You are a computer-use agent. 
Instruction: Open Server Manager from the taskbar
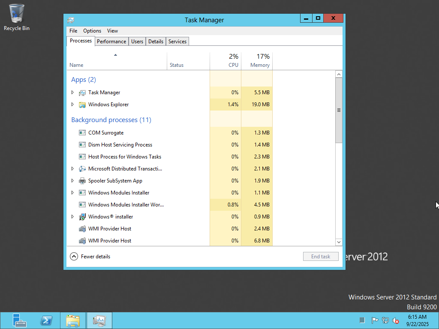[19, 320]
